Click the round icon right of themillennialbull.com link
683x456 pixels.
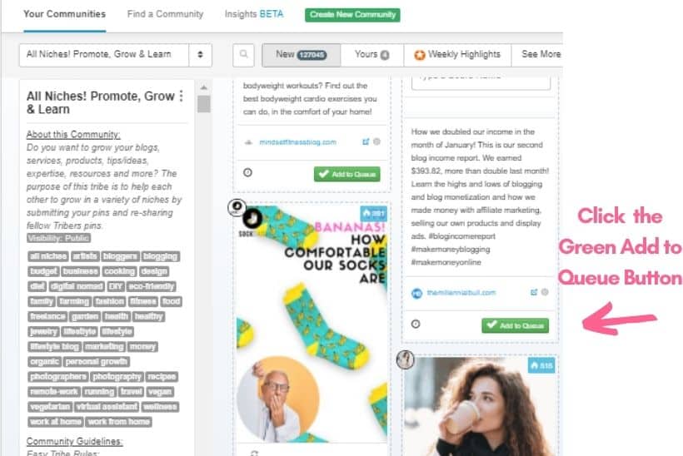point(545,292)
